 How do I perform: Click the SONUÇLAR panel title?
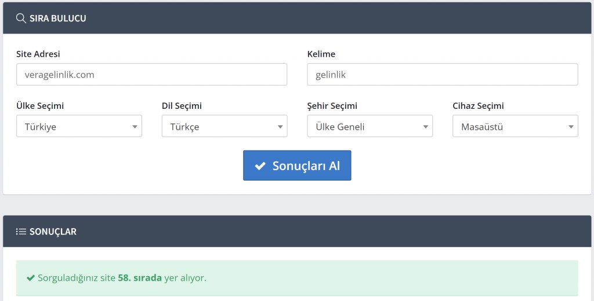tap(53, 232)
